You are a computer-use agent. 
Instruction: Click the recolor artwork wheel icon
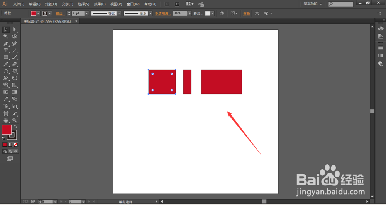tap(222, 13)
